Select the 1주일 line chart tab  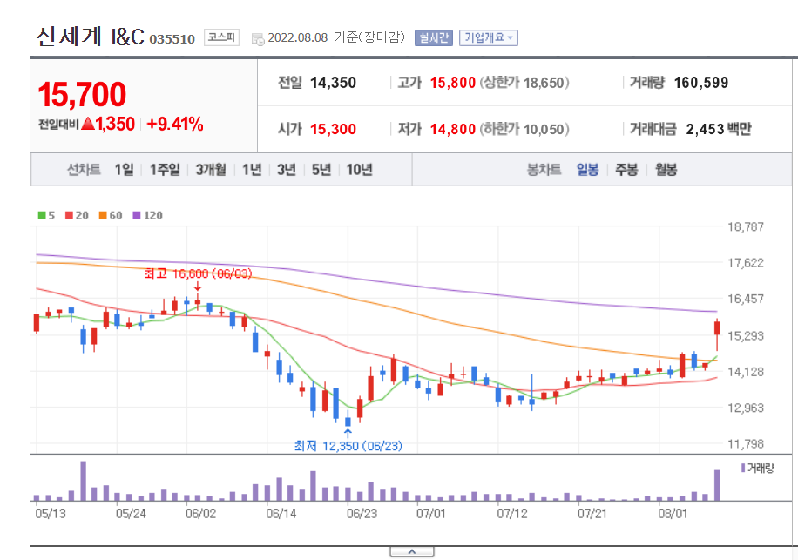coord(165,169)
